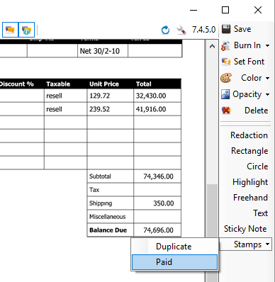
Task: Click the Discount % column header
Action: 16,84
